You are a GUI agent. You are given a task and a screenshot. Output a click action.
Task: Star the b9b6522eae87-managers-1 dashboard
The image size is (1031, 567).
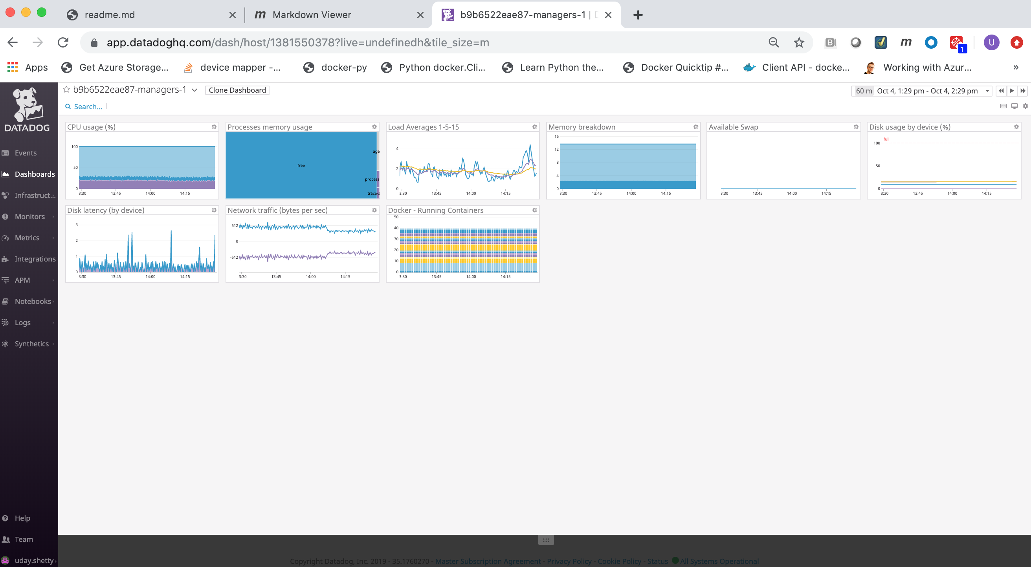point(66,90)
